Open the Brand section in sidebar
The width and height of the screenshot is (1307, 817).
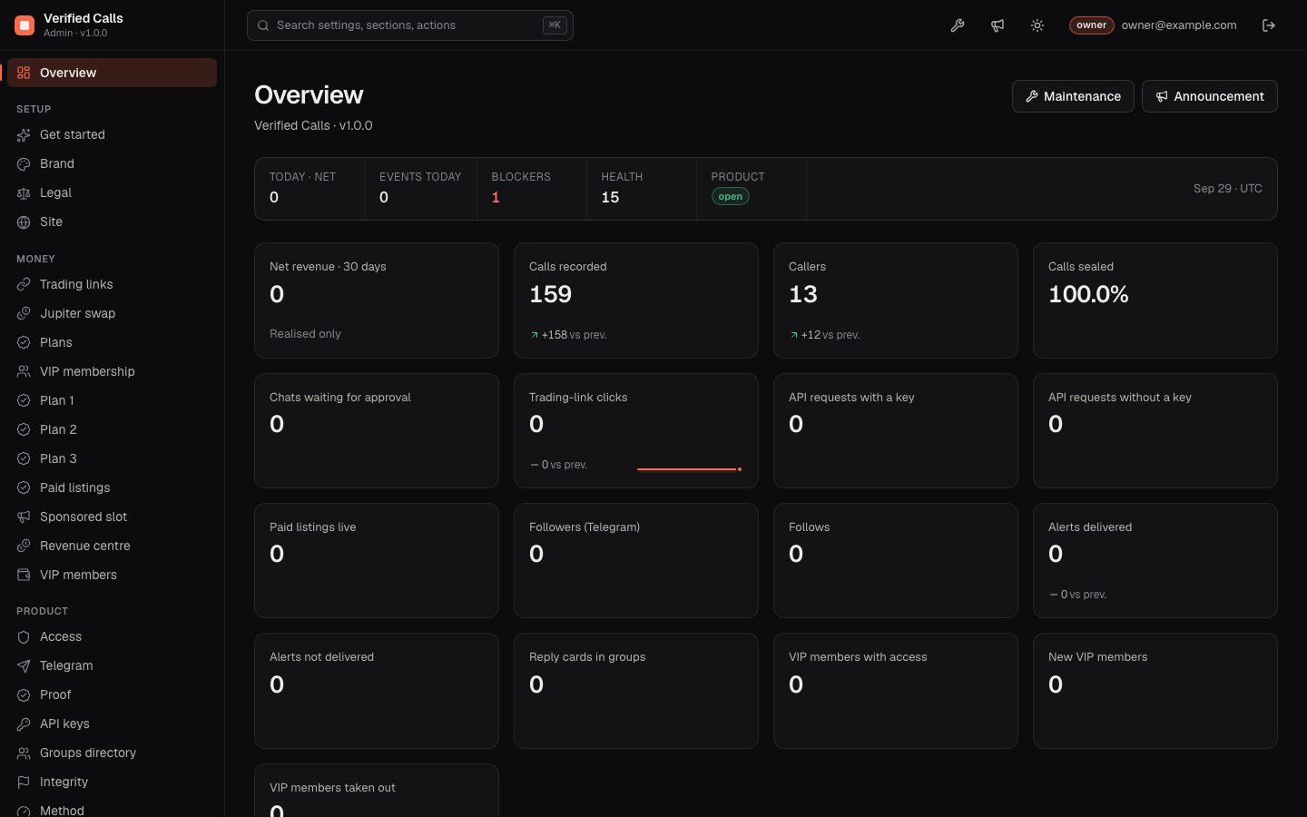112,163
